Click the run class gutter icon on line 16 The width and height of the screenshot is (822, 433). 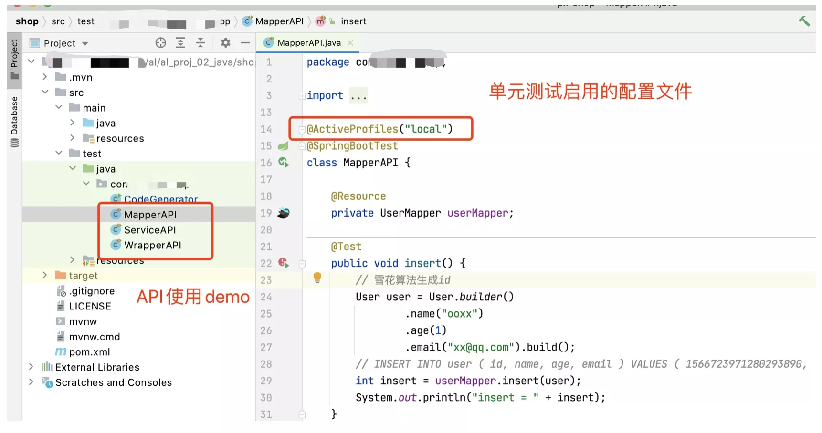284,163
